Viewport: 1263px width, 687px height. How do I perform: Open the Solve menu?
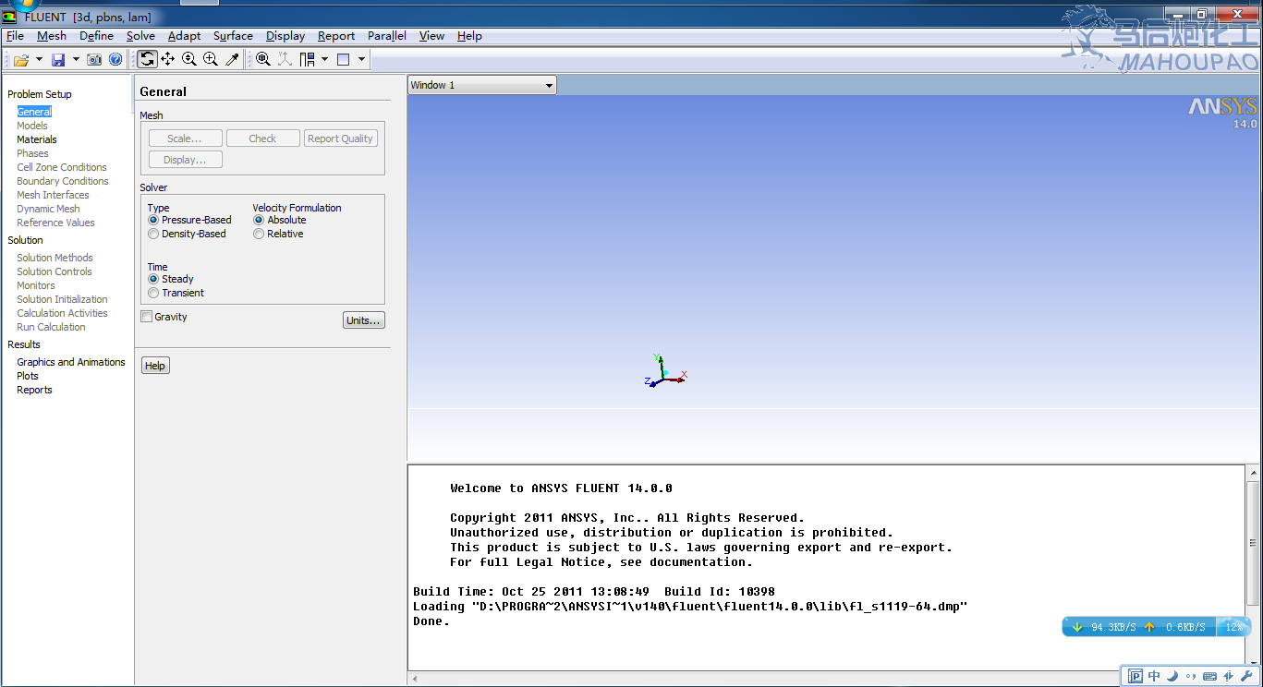[x=140, y=36]
